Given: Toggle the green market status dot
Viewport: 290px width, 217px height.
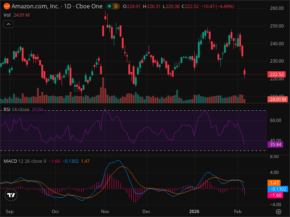Looking at the screenshot, I should (109, 6).
